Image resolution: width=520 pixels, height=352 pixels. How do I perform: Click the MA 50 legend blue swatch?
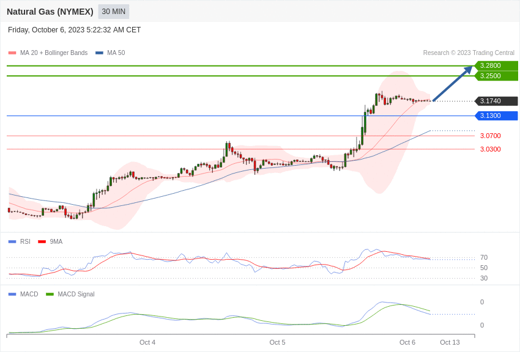99,53
